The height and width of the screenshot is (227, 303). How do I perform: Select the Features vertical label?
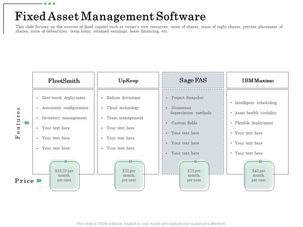click(18, 123)
